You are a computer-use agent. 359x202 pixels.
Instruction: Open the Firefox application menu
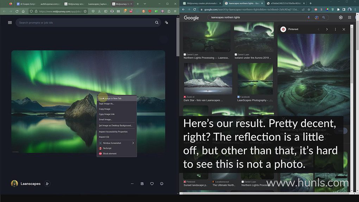(x=175, y=11)
